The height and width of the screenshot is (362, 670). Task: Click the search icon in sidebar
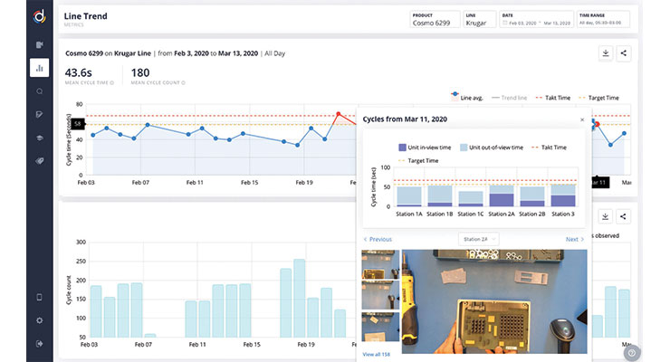tap(40, 91)
